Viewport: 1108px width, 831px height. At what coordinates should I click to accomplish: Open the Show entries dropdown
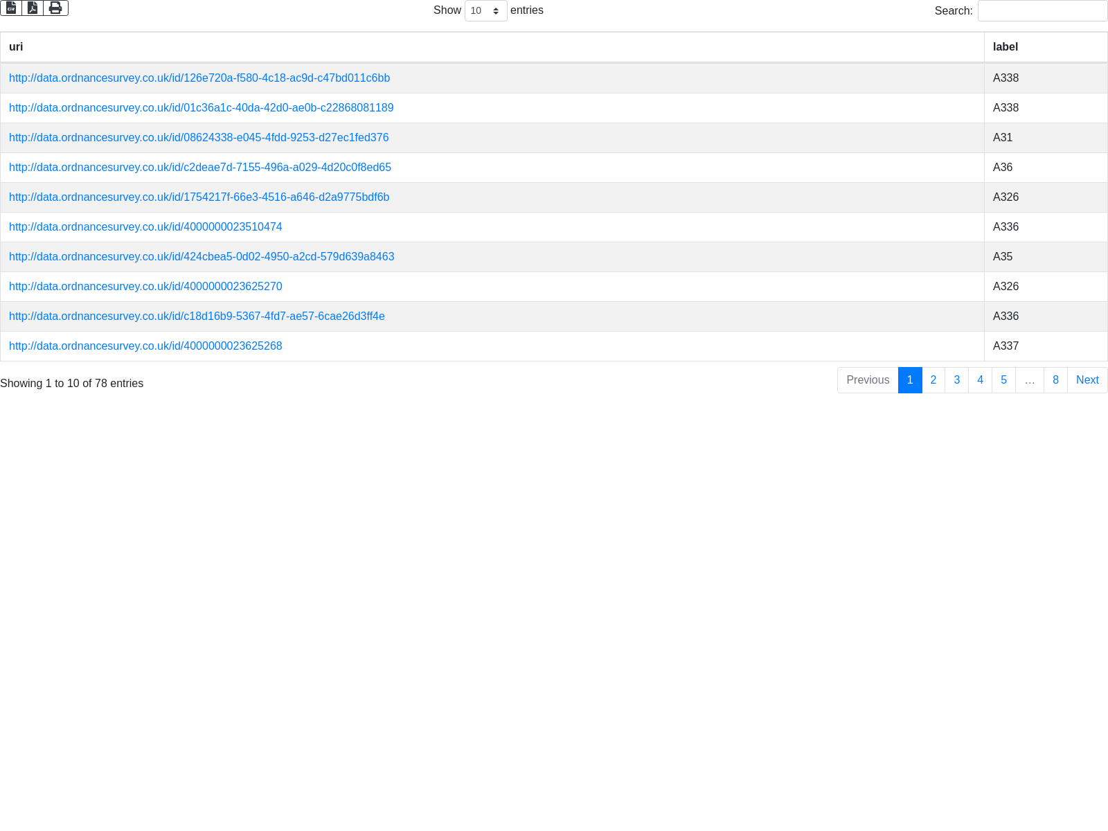click(485, 11)
